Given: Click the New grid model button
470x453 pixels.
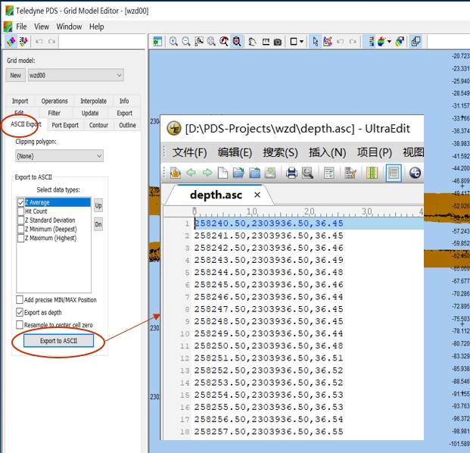Looking at the screenshot, I should [16, 75].
